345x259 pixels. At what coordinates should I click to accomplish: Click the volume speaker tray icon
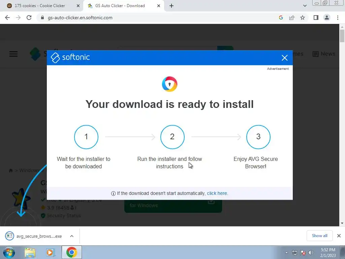pyautogui.click(x=311, y=253)
